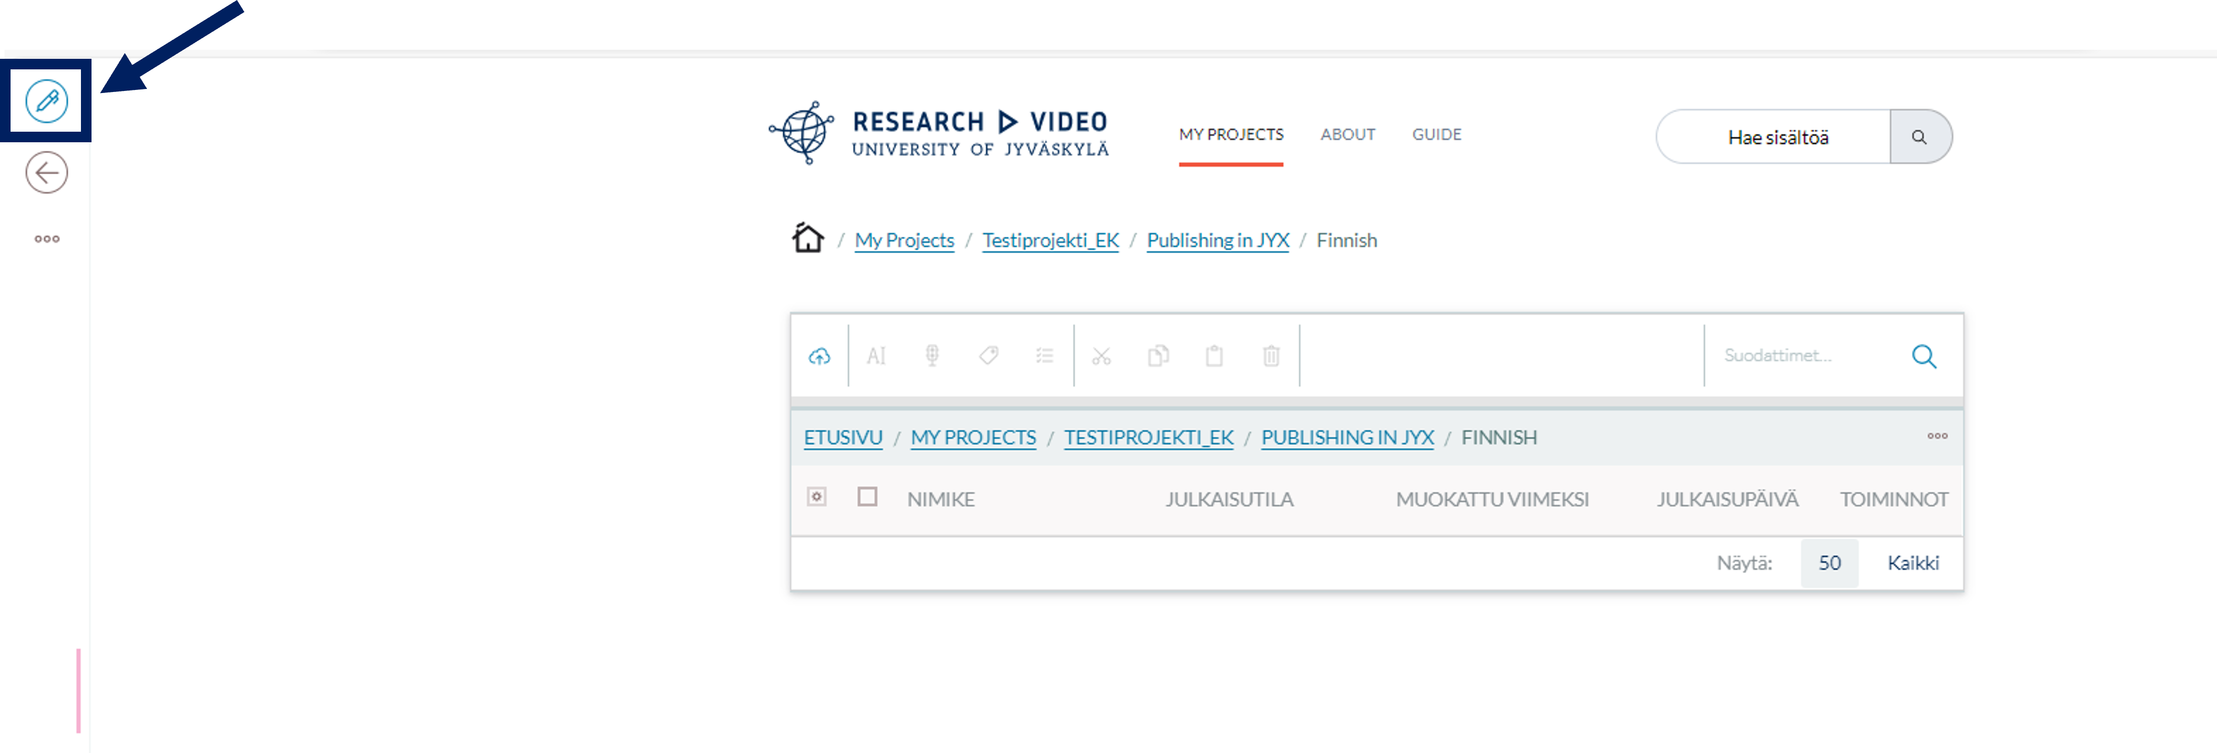Click the blue filter search magnifier

tap(1924, 355)
